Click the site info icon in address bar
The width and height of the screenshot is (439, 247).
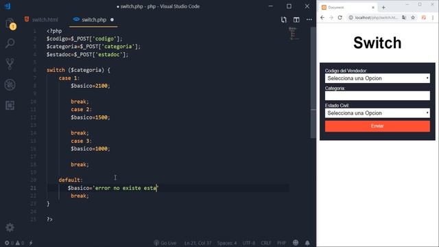(x=351, y=17)
